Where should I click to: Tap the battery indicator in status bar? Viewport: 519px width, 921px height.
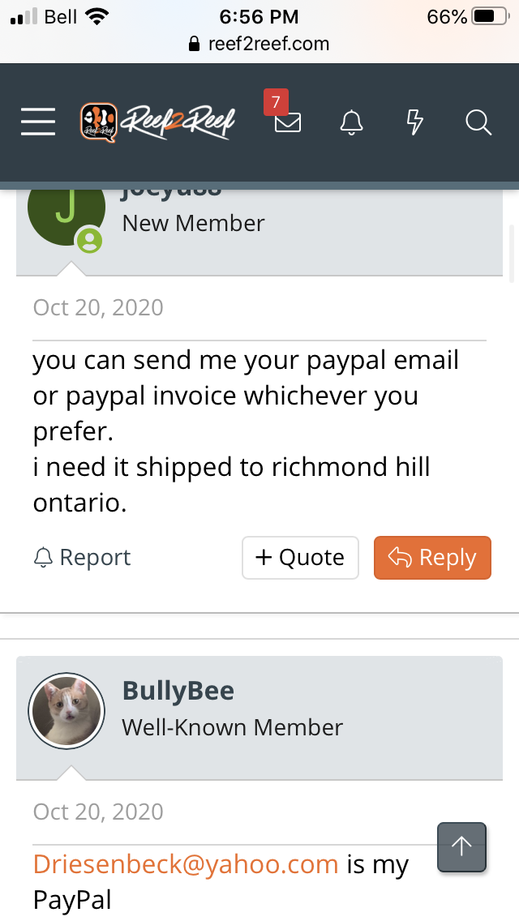[488, 16]
